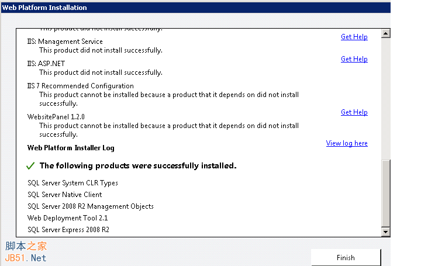Select SQL Server Express 2008 R2 item
The height and width of the screenshot is (266, 421).
(x=68, y=230)
